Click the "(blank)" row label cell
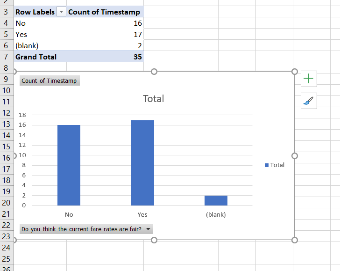Viewport: 340px width, 271px height. 27,45
